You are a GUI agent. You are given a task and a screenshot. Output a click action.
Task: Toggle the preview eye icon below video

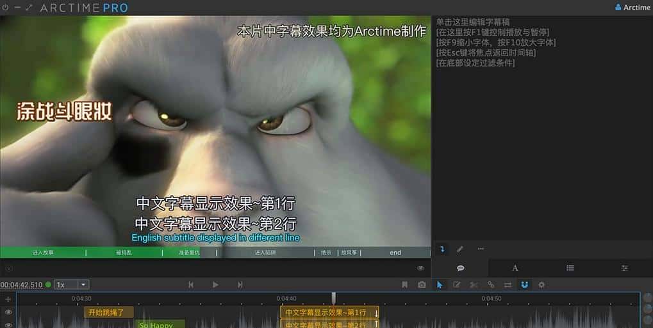[x=420, y=268]
